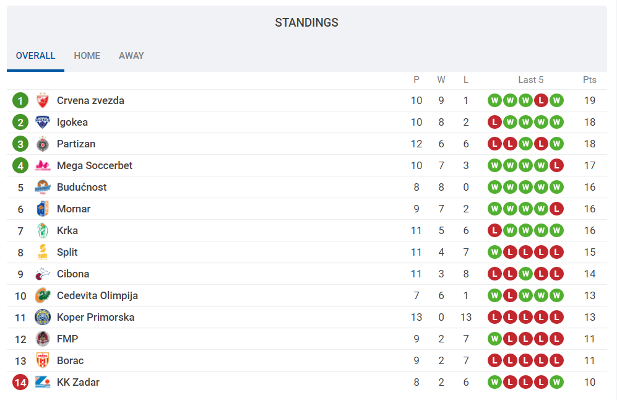
Task: Toggle Crvena zvezda's most recent win badge
Action: click(x=556, y=100)
